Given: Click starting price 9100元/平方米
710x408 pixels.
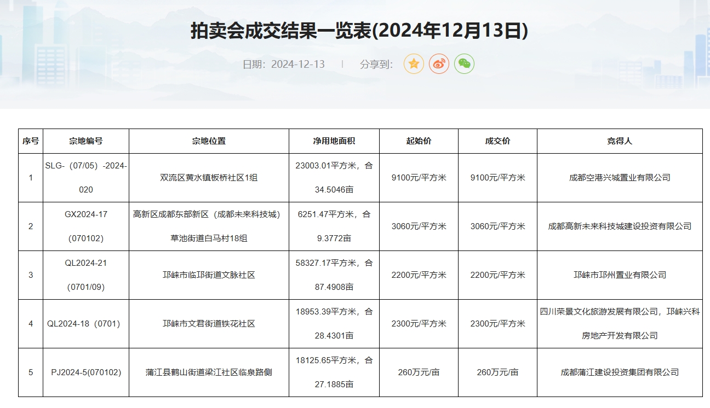Looking at the screenshot, I should pos(419,178).
